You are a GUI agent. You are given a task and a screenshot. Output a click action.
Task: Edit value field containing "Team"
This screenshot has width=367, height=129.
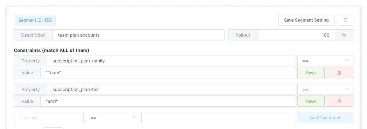click(168, 73)
